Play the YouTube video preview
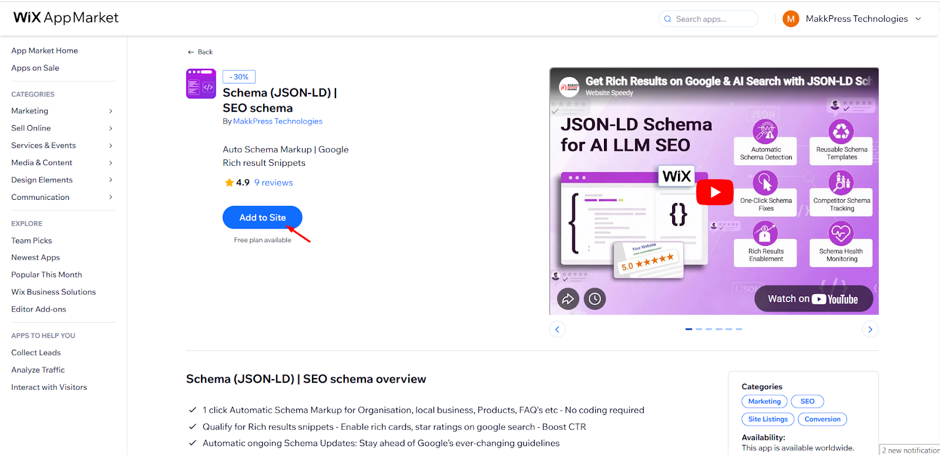The height and width of the screenshot is (455, 940). click(714, 192)
